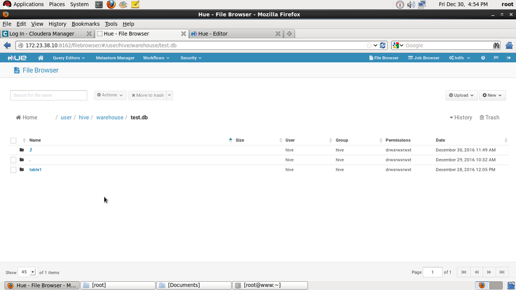Click the Firefox URL address field
This screenshot has height=290, width=516.
click(194, 45)
